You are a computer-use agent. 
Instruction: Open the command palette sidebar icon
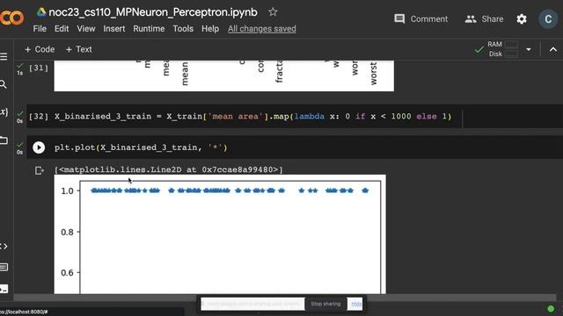pos(4,267)
